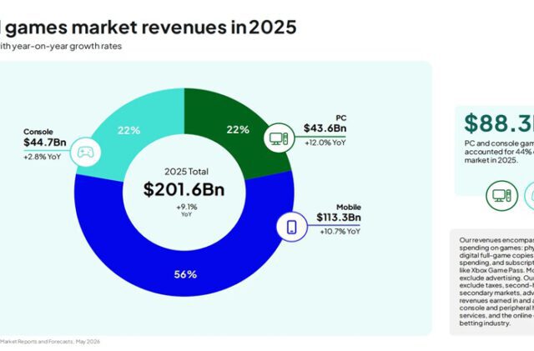The height and width of the screenshot is (351, 534).
Task: Click the '2025 Total' label
Action: 186,172
